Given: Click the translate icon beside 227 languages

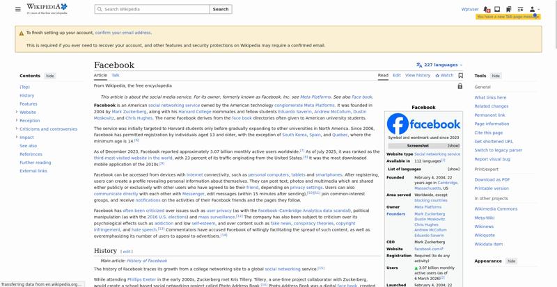Looking at the screenshot, I should (419, 65).
